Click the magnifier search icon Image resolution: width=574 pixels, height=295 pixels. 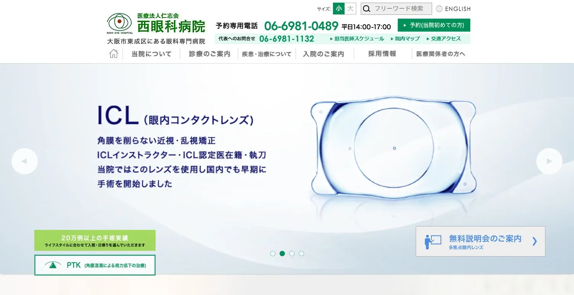(367, 9)
